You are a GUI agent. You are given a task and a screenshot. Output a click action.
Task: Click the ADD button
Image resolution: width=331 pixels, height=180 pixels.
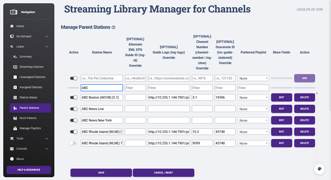coord(305,78)
